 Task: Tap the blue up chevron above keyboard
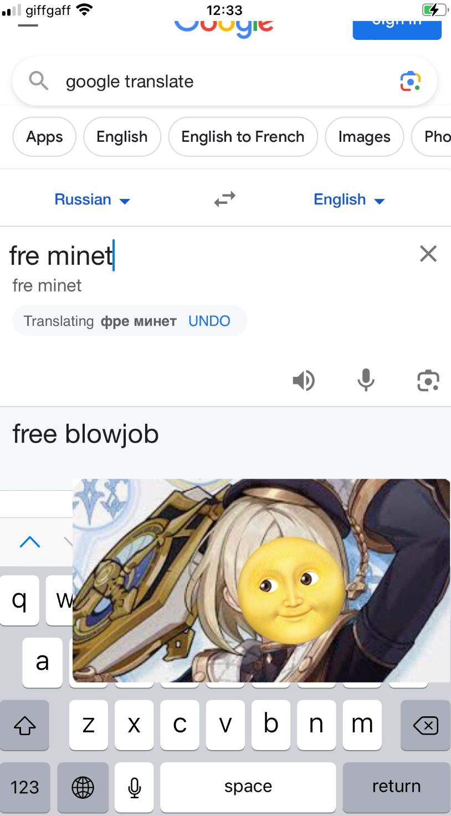pos(30,541)
